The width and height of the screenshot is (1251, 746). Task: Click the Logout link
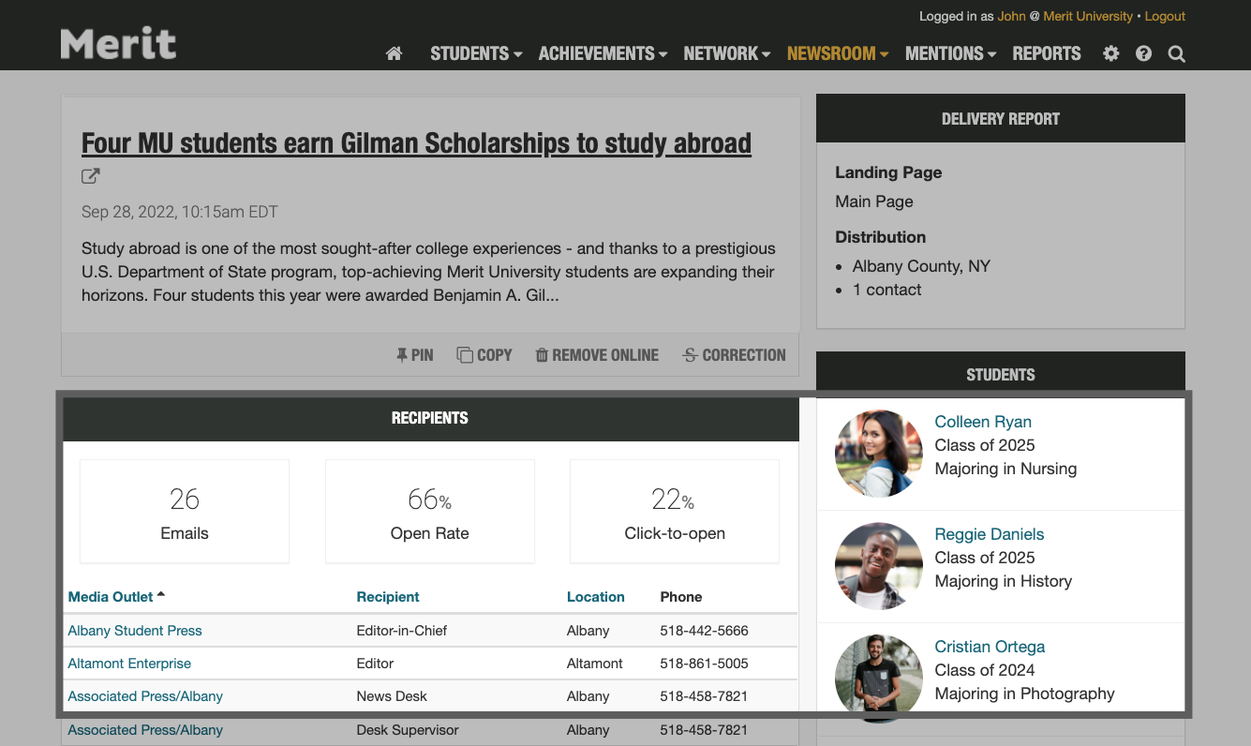pos(1165,16)
